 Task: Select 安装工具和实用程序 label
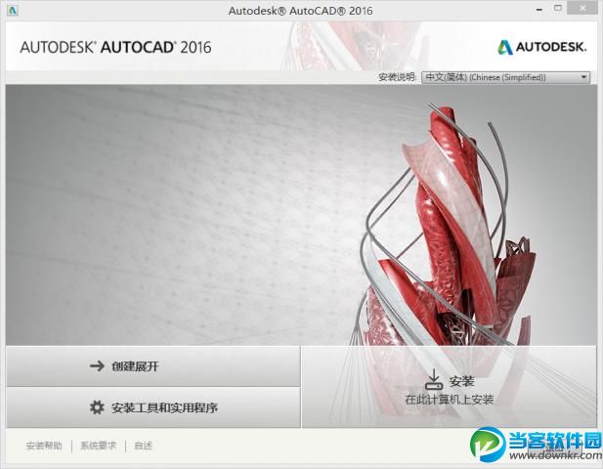coord(164,407)
